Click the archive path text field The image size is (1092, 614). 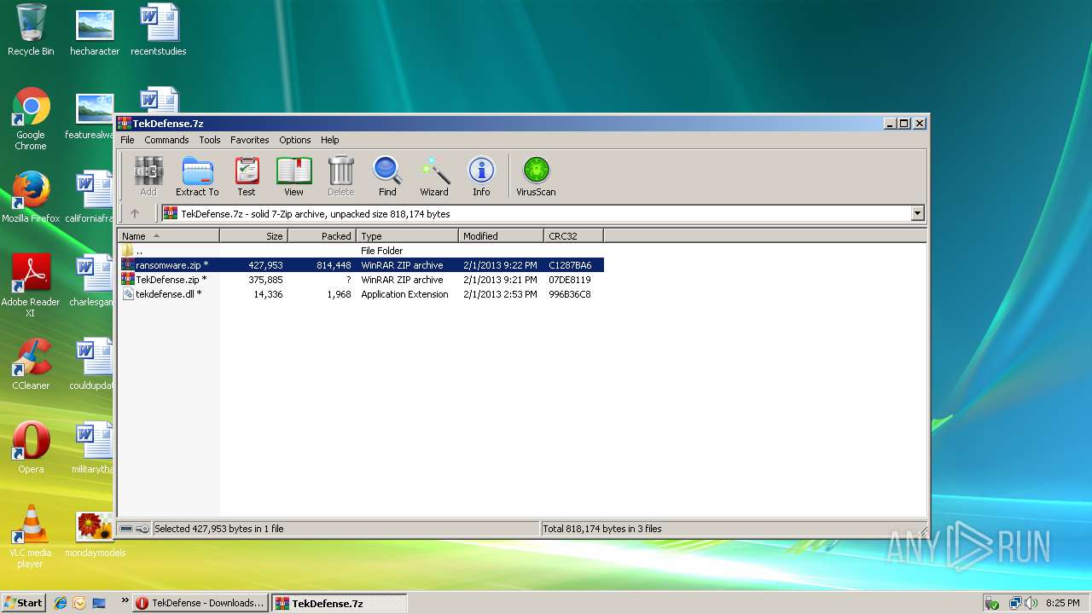pos(537,214)
